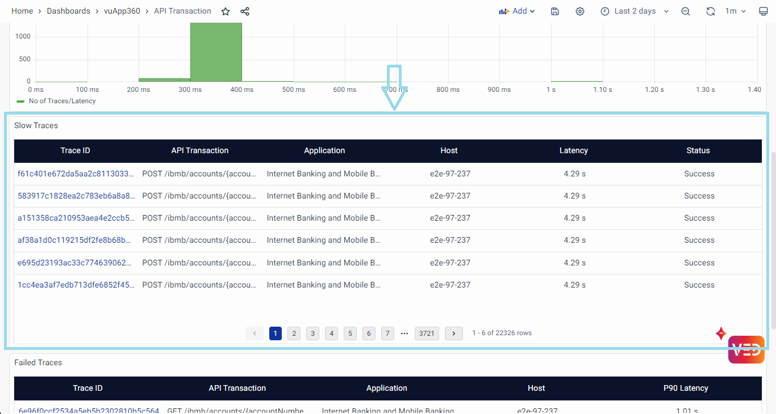
Task: Jump to last page 3721
Action: (427, 333)
